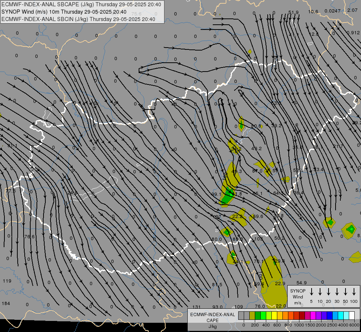Screen dimensions: 361x332
Task: Pick the magenta swatch right of 1500 tick
Action: pos(313,315)
